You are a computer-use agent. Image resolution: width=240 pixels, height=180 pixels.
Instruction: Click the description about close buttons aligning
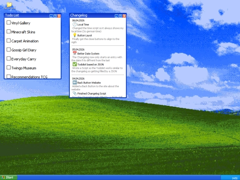[96, 40]
